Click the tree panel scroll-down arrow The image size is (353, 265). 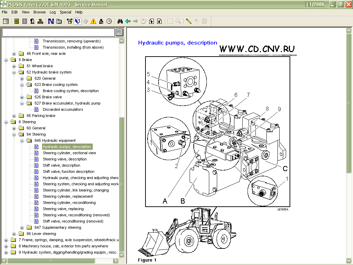tap(122, 255)
